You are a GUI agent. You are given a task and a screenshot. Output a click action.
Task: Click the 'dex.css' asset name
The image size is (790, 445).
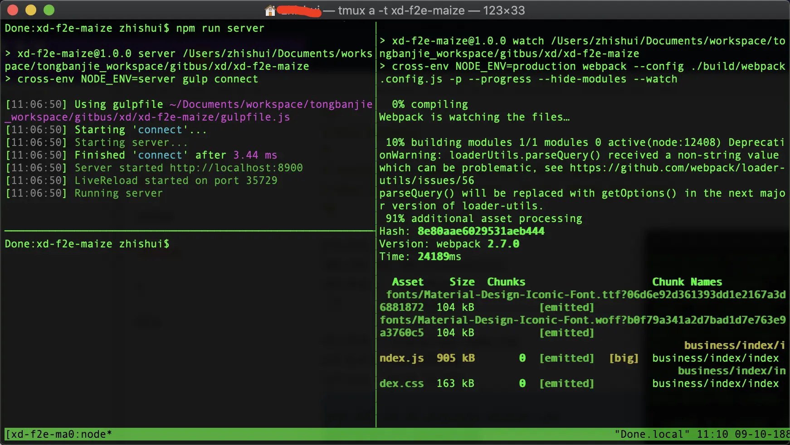point(401,384)
